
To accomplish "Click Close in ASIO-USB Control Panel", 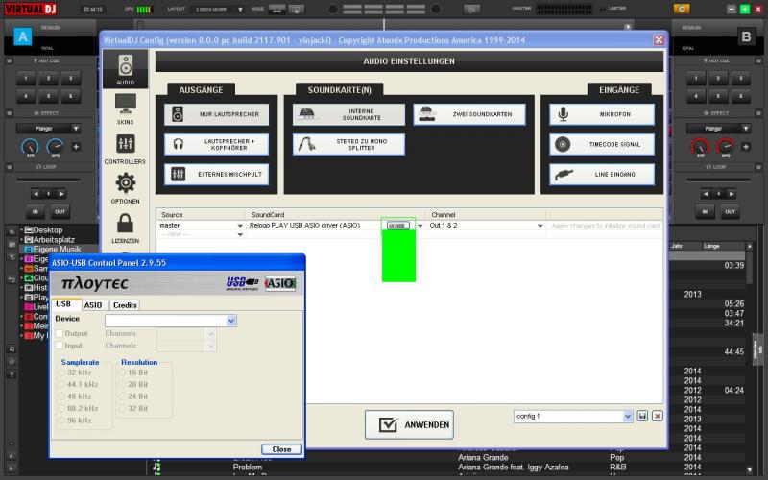I will (x=281, y=449).
